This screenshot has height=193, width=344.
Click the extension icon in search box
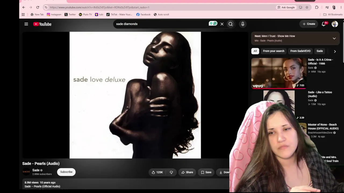click(213, 24)
